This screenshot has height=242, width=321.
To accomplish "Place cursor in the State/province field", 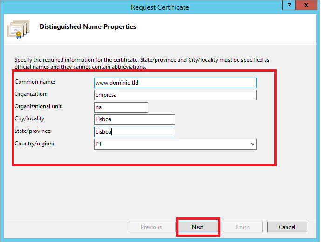I will pos(134,132).
